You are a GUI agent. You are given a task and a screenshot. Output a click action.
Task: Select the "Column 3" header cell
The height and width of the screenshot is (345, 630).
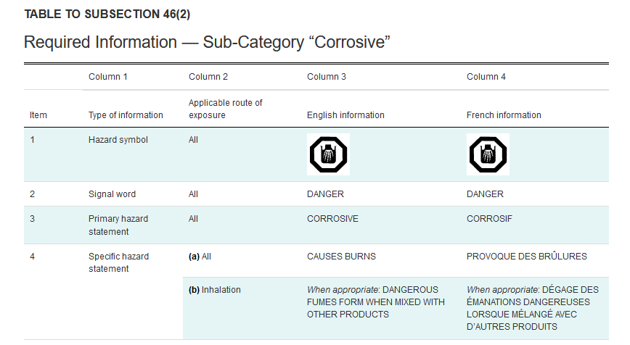(327, 77)
